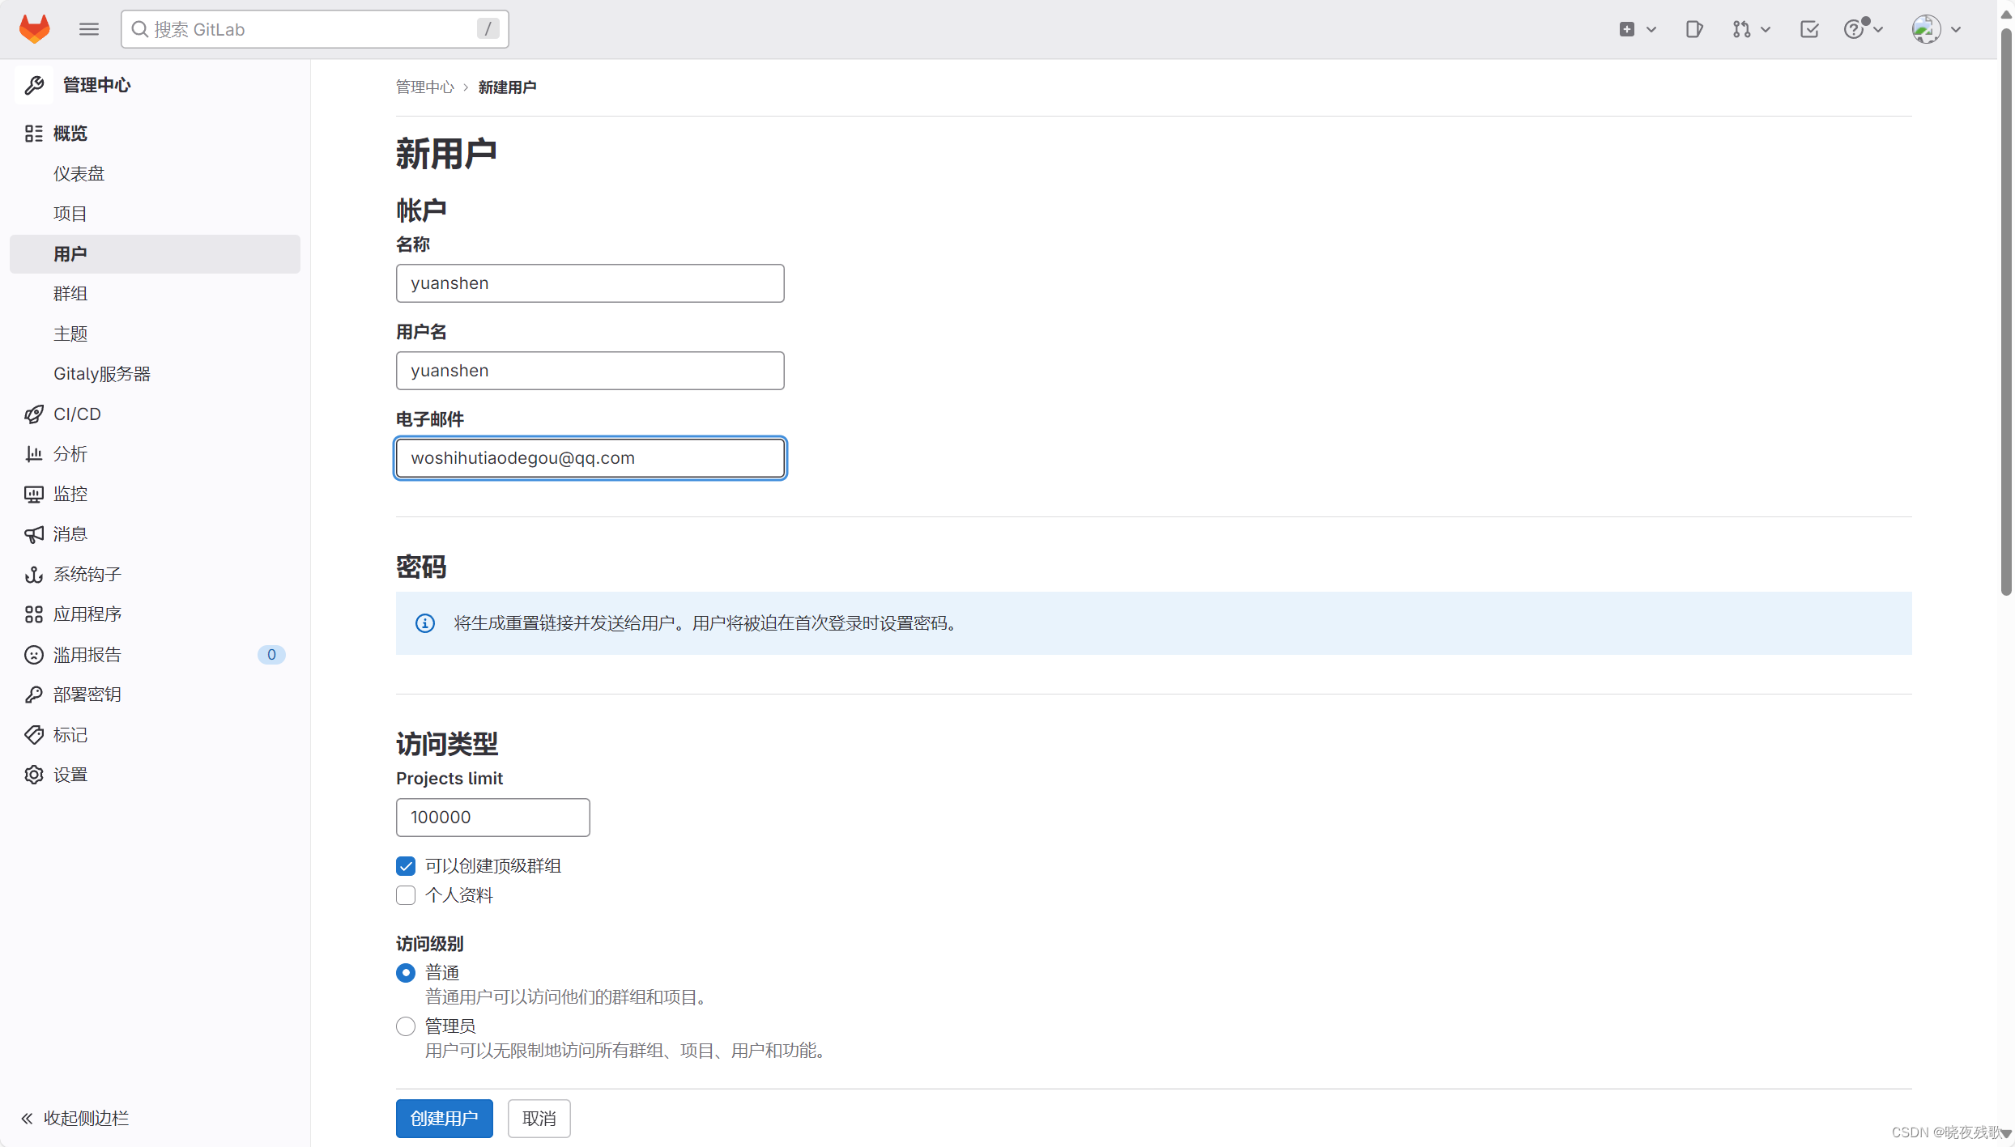Click the collapse sidebar double-chevron icon
This screenshot has width=2015, height=1147.
pos(27,1119)
